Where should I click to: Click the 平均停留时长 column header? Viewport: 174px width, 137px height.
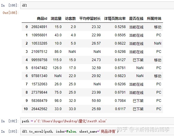(x=90, y=18)
